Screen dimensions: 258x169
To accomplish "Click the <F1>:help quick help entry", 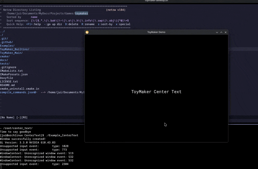I will tap(33, 24).
